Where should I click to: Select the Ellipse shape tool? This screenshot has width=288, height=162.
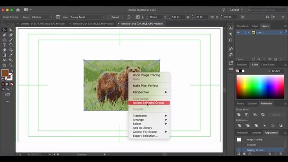(4, 40)
